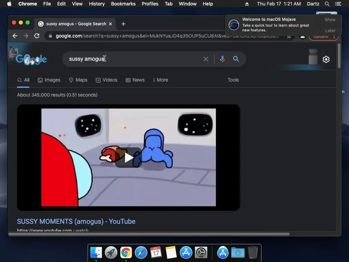
Task: Open the Calendar icon showing 17
Action: [156, 253]
